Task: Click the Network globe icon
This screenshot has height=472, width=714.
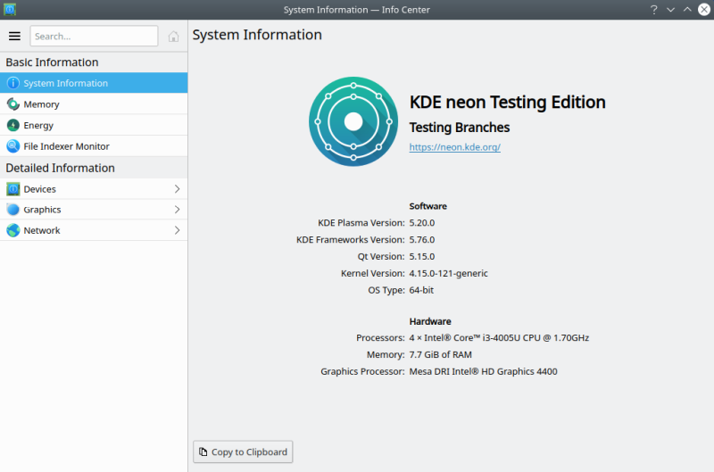Action: [12, 230]
